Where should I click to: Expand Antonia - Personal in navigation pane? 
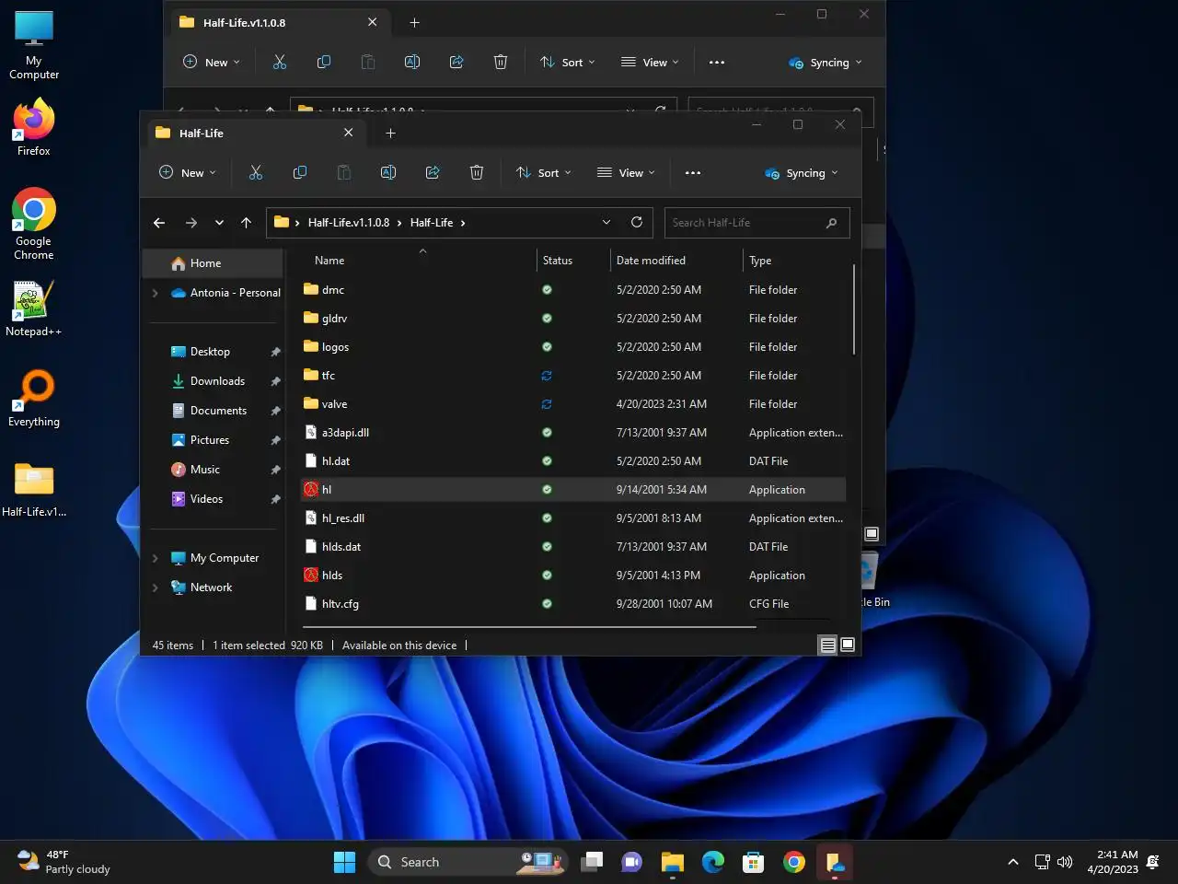[x=155, y=293]
